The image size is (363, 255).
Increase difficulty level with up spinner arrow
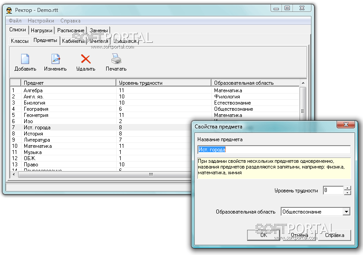[x=347, y=188]
